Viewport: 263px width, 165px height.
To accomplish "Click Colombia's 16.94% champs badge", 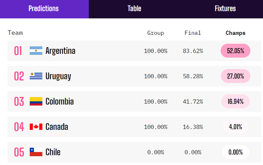I will (x=235, y=101).
